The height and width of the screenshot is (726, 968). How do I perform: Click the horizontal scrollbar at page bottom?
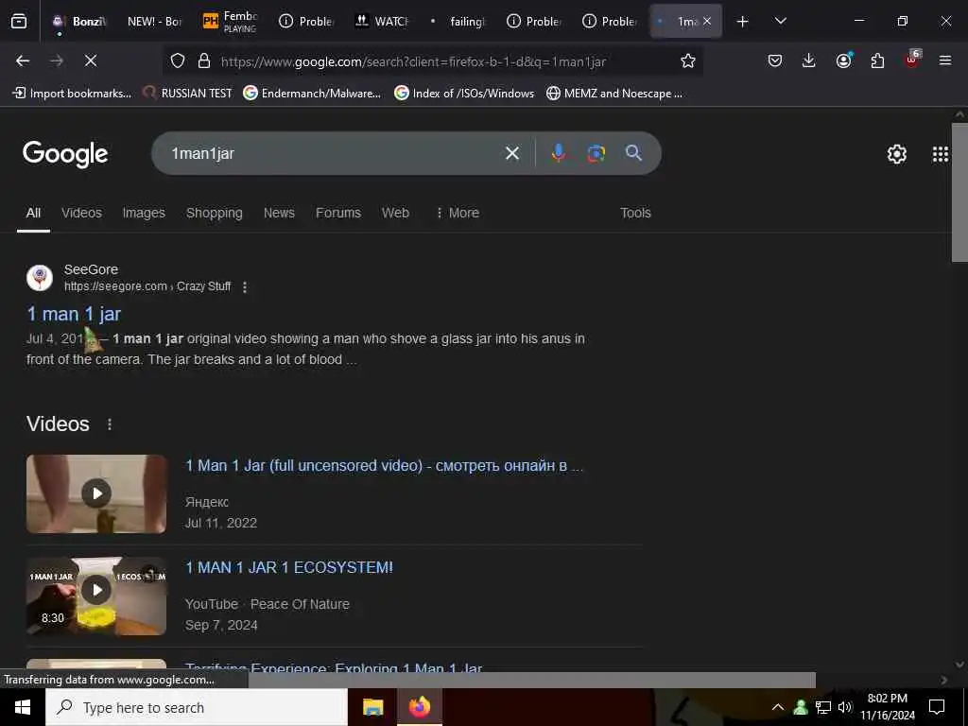[x=532, y=680]
